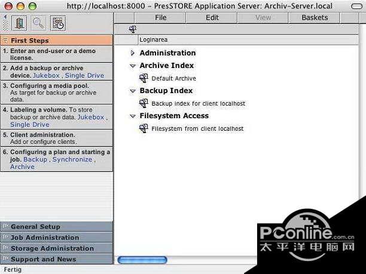Click the Synchronize link in step 6
The image size is (366, 274).
coord(72,159)
